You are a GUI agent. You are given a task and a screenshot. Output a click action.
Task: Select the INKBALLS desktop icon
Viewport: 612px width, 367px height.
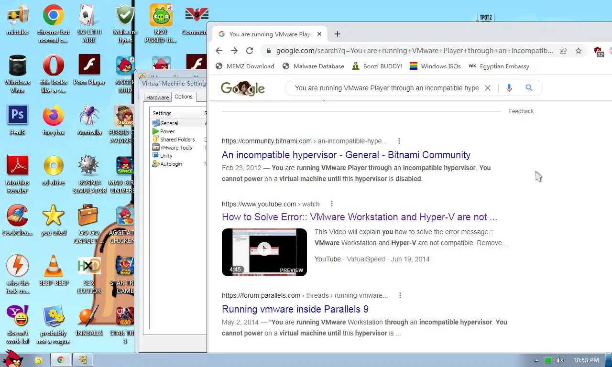[x=89, y=321]
